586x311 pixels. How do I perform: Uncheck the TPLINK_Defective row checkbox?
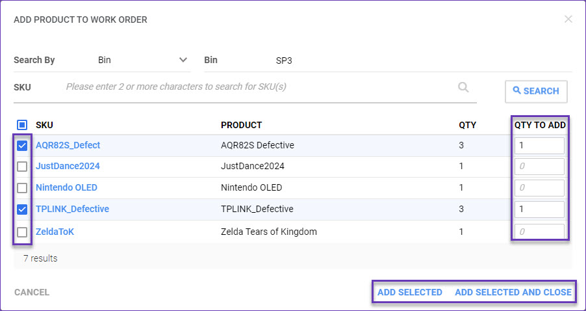[x=22, y=210]
